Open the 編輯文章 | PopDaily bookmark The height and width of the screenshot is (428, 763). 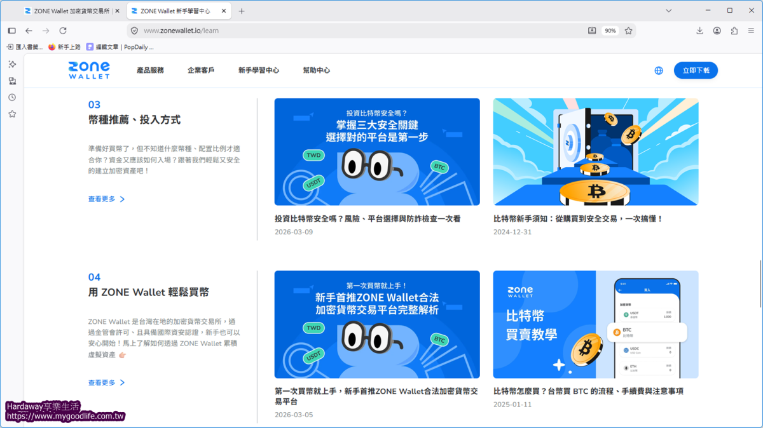120,47
